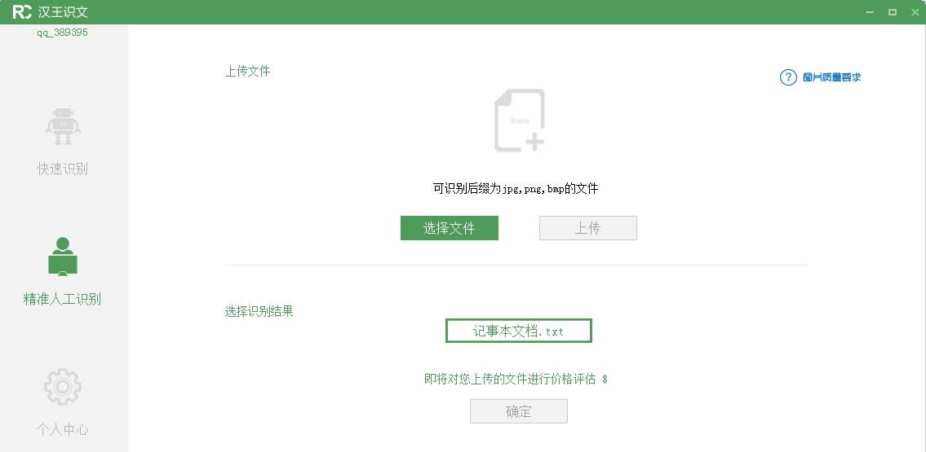Click the empty file upload placeholder icon
926x452 pixels.
tap(519, 121)
